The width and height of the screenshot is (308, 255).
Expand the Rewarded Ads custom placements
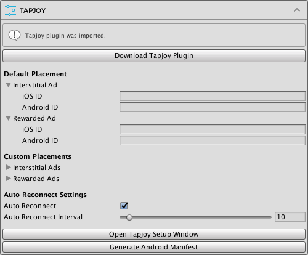pyautogui.click(x=8, y=179)
